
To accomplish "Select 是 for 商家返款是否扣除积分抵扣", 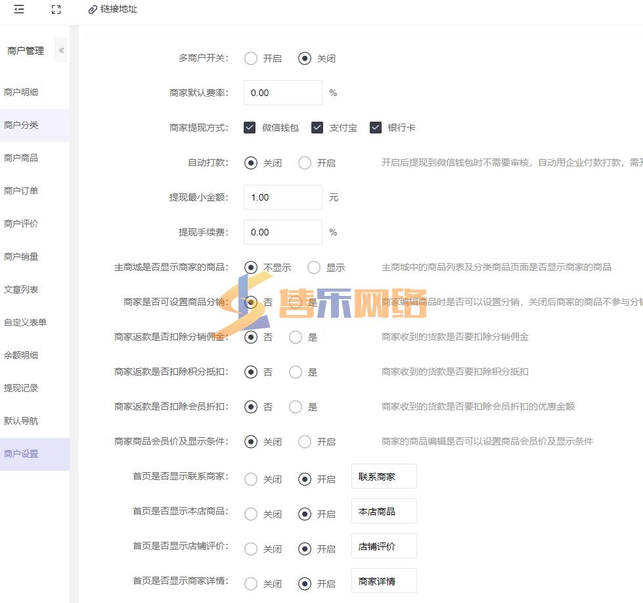I will click(296, 372).
